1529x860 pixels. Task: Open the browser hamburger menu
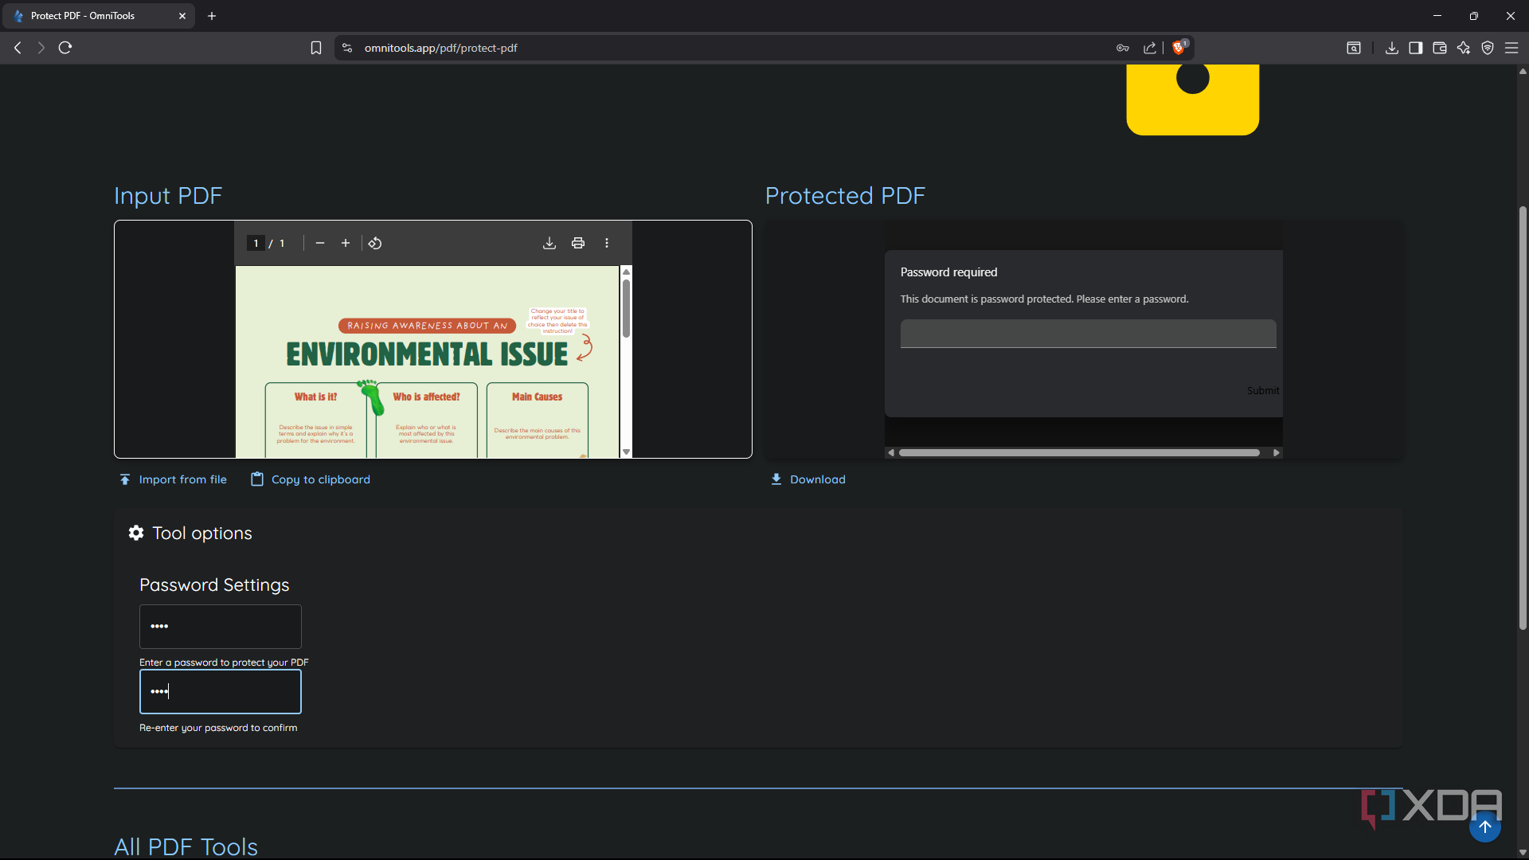coord(1511,48)
